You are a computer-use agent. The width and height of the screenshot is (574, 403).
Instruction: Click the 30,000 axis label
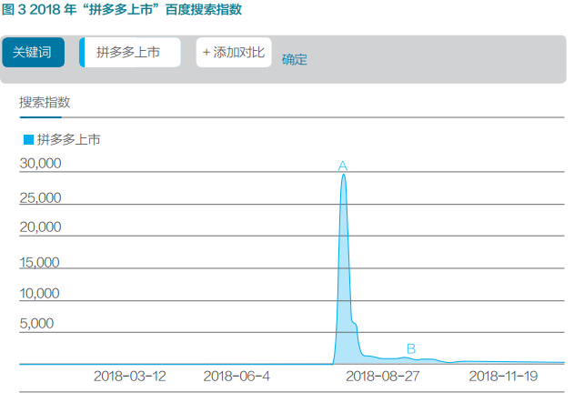click(40, 163)
